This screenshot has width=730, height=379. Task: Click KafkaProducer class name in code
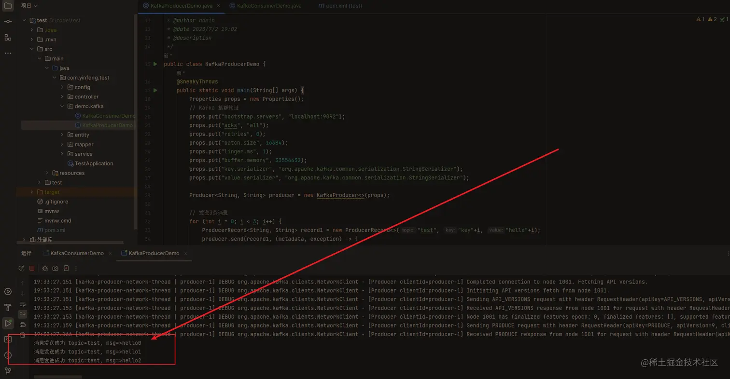(x=337, y=195)
